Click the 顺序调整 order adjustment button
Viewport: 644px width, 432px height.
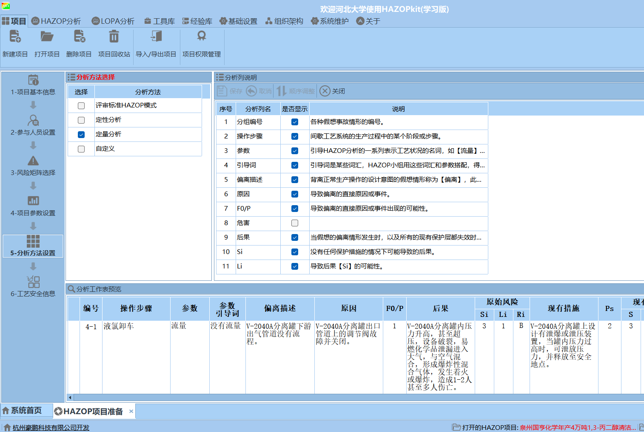pos(296,91)
